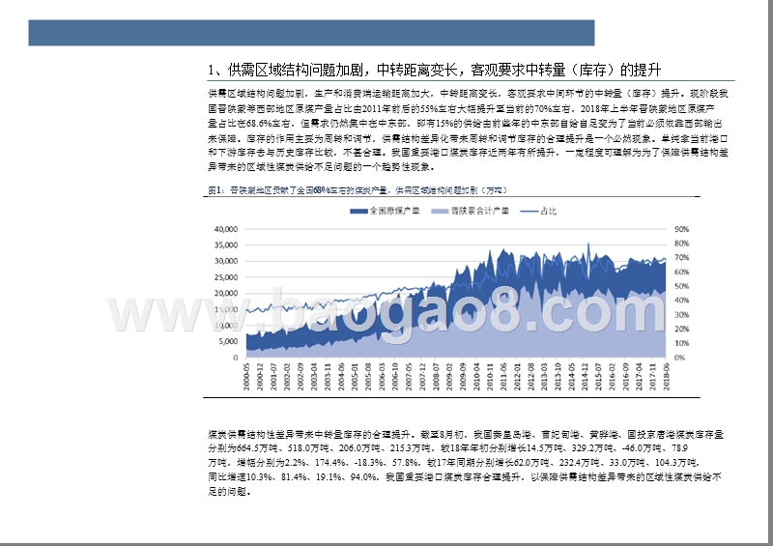The width and height of the screenshot is (773, 546).
Task: Click legend label '全国原煤产量'
Action: [x=395, y=211]
